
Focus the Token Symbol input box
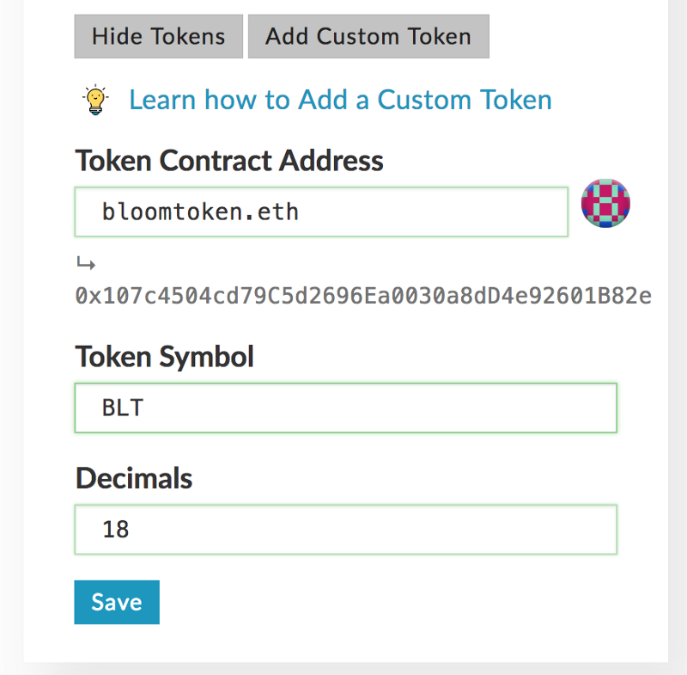[346, 408]
